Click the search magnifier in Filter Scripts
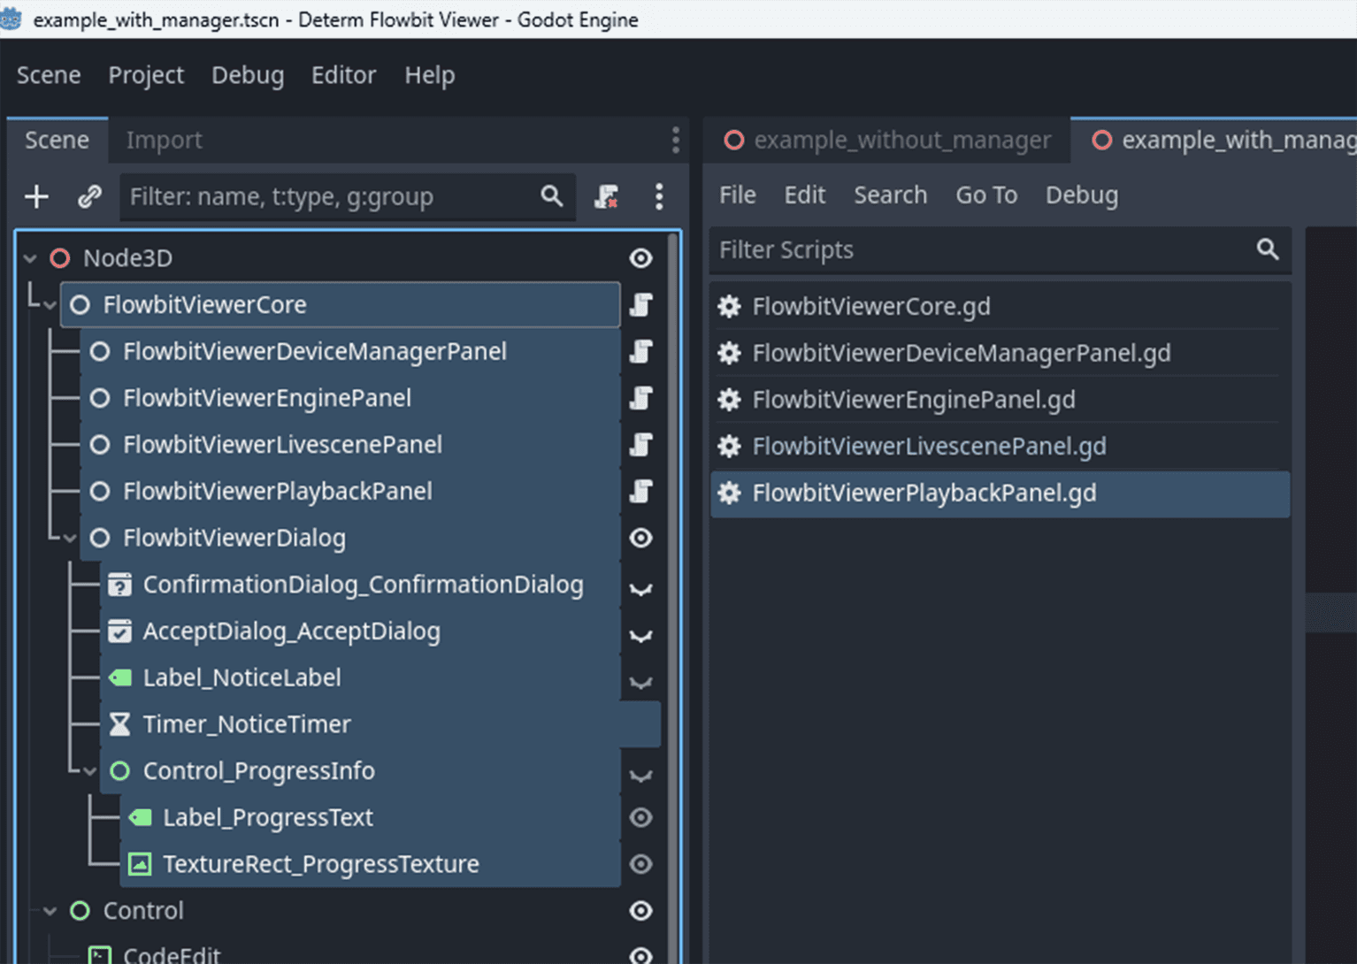This screenshot has width=1357, height=964. point(1268,249)
